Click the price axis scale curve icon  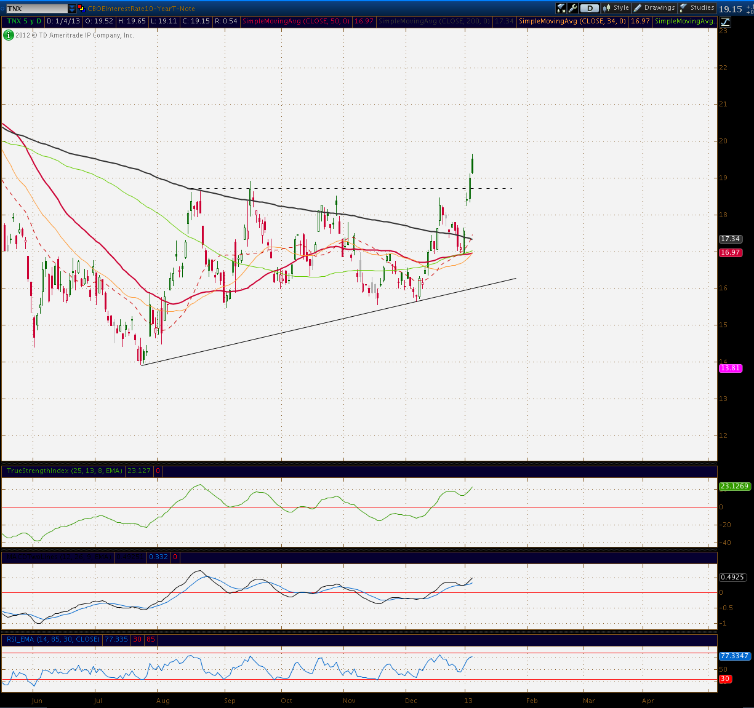[x=725, y=22]
